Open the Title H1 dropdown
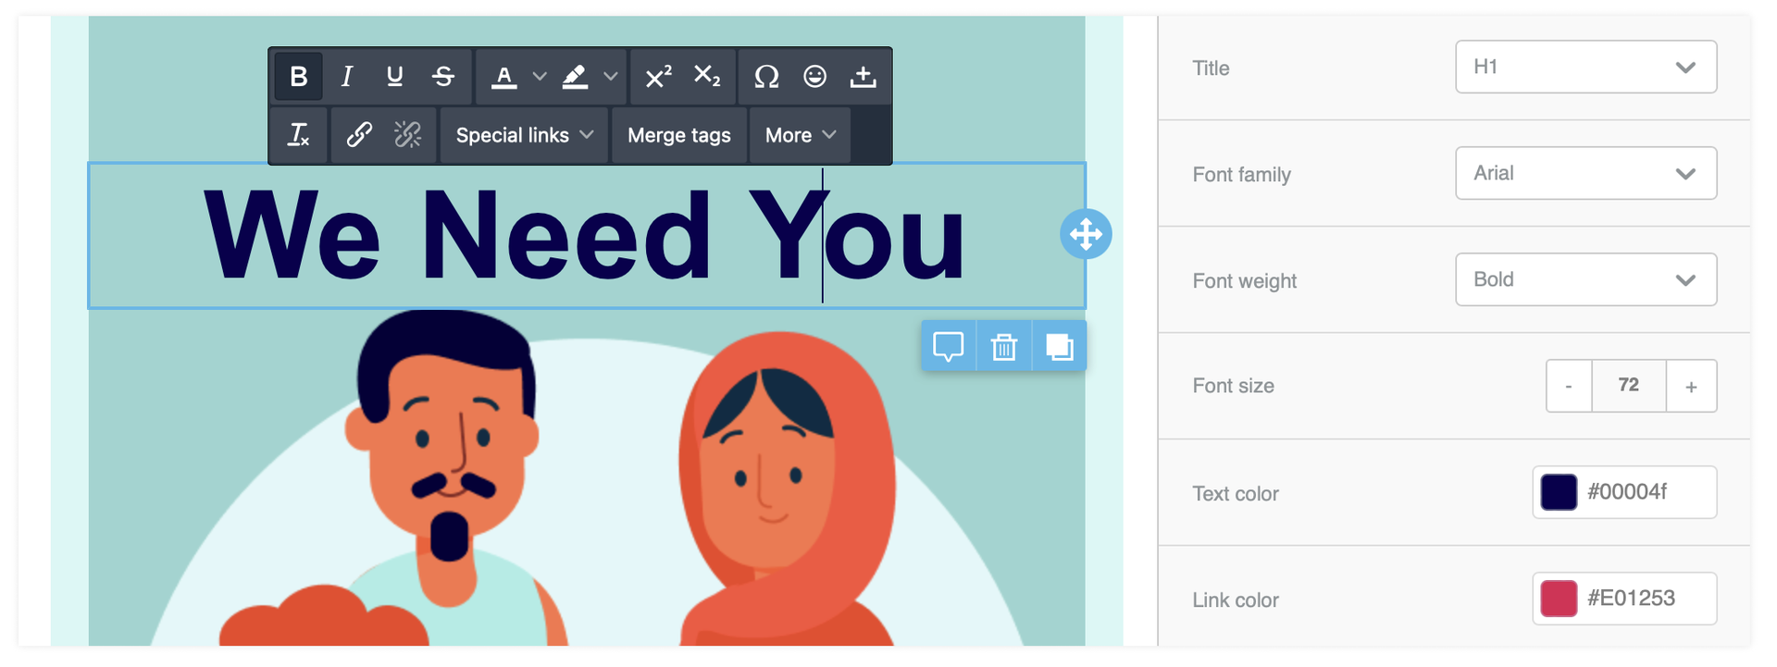 pyautogui.click(x=1585, y=67)
